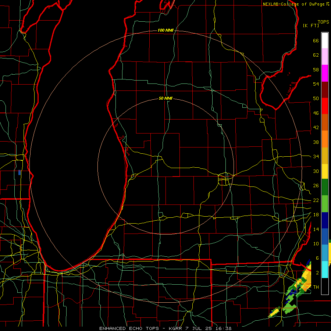The image size is (331, 331).
Task: Click the light pink legend swatch
Action: (325, 56)
